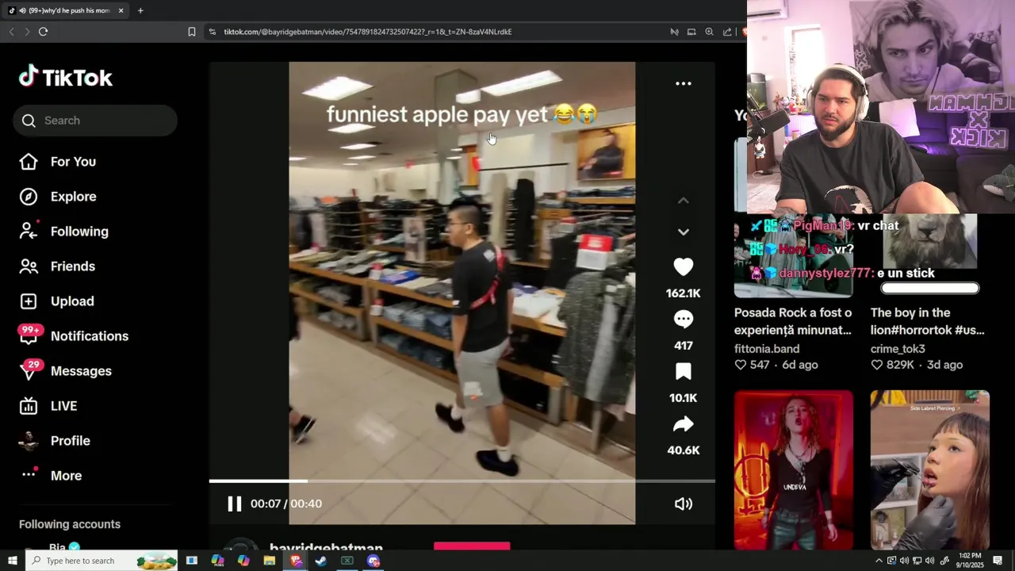Bookmark the video to favorites
Screen dimensions: 1015x571
[x=683, y=372]
